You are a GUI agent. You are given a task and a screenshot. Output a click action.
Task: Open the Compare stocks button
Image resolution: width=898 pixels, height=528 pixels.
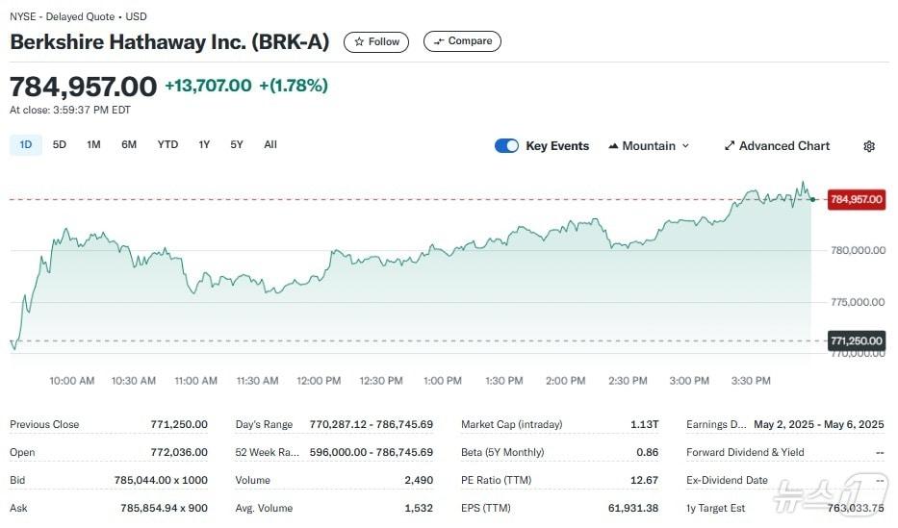point(462,41)
